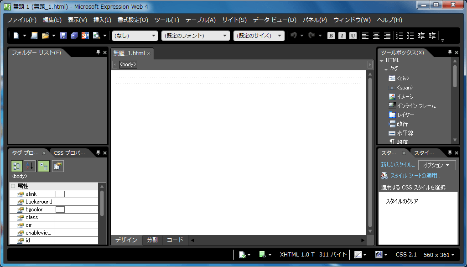Select スタイルのクリア in style list
Screen dimensions: 467x267
pos(402,201)
